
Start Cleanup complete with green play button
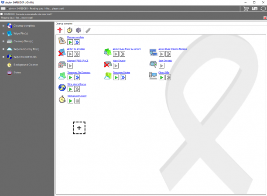[x=70, y=42]
